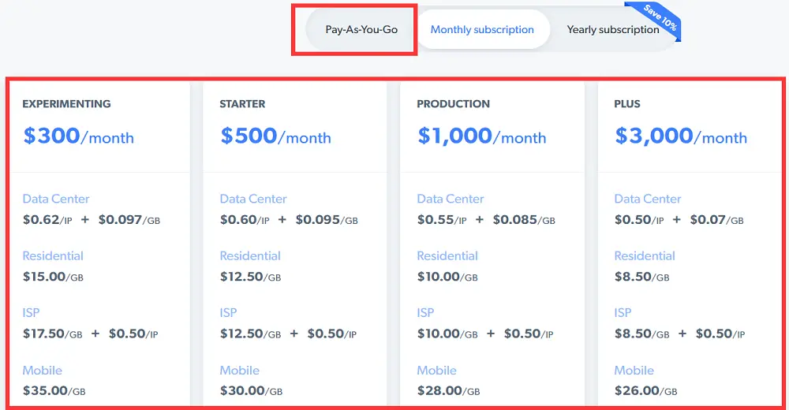Image resolution: width=789 pixels, height=410 pixels.
Task: Switch to the Pay-As-You-Go tab
Action: point(361,29)
